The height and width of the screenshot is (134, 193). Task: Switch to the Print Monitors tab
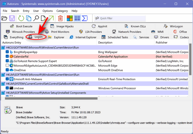[57, 32]
